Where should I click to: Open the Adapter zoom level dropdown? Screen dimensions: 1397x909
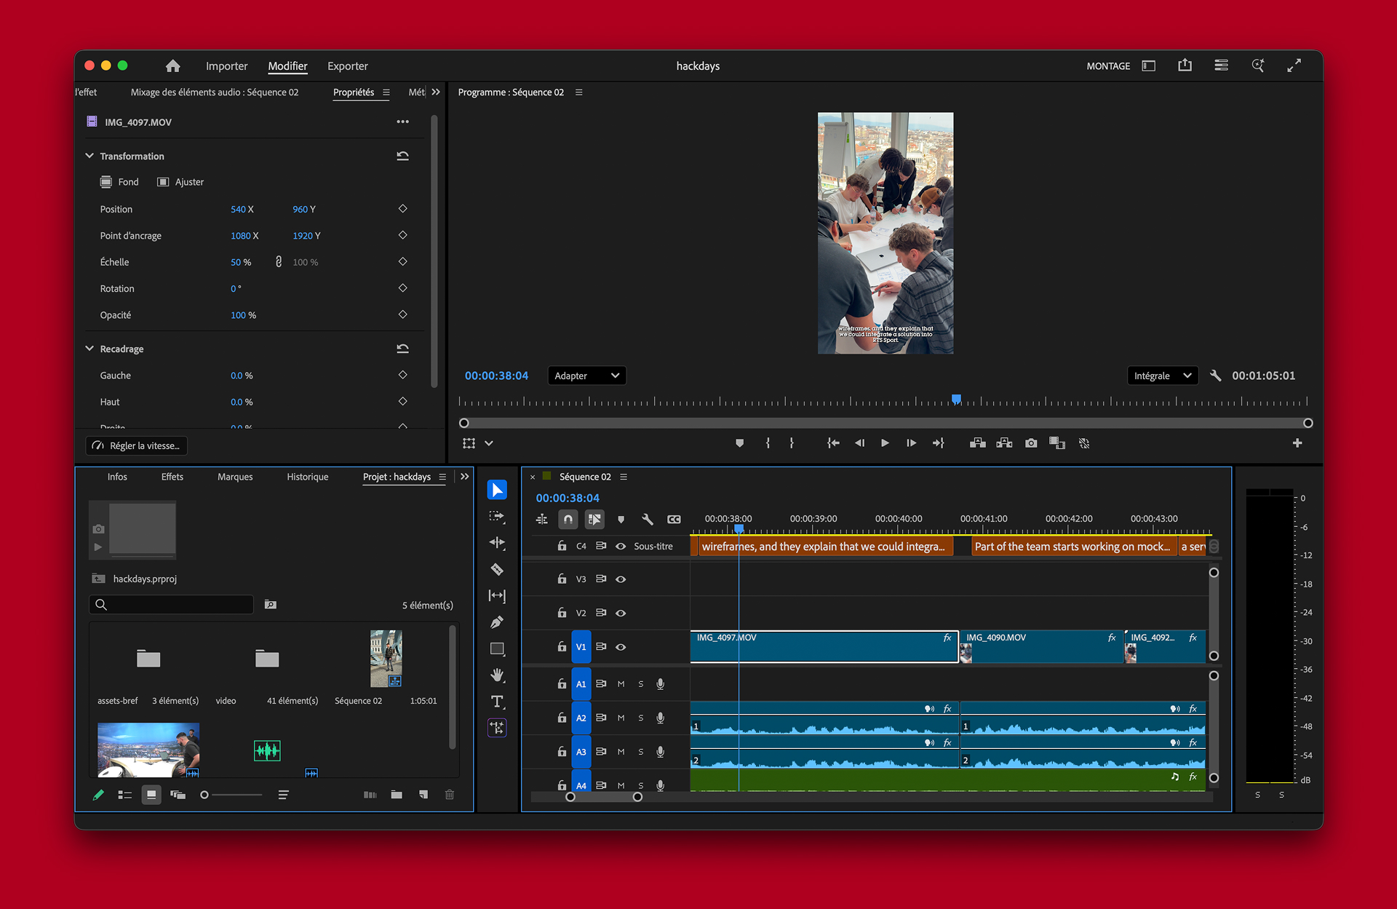(586, 376)
